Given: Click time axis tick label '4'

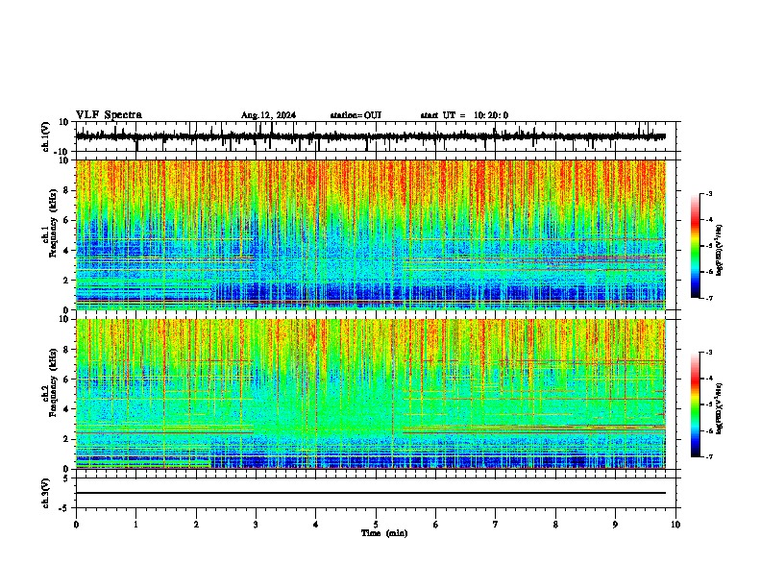Looking at the screenshot, I should [x=316, y=525].
